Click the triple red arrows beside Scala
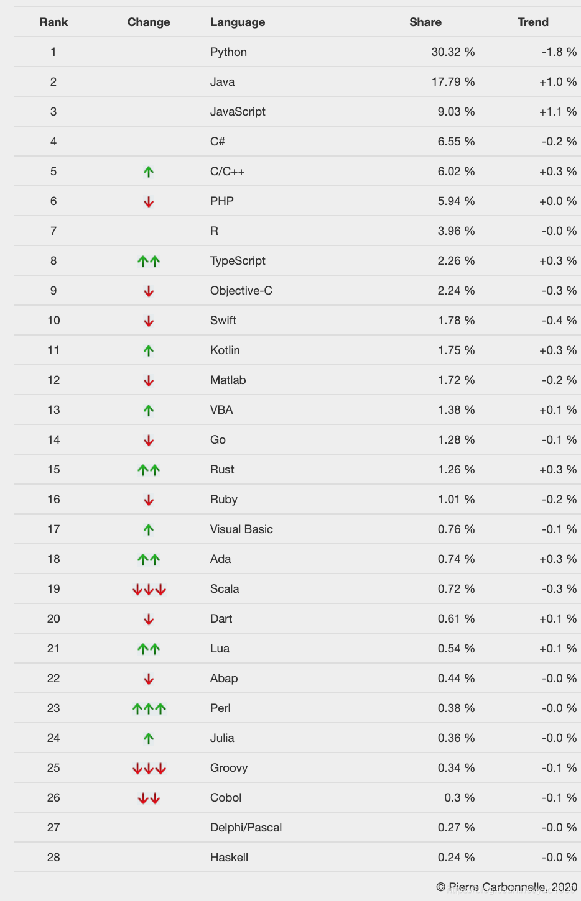The width and height of the screenshot is (581, 901). click(149, 589)
